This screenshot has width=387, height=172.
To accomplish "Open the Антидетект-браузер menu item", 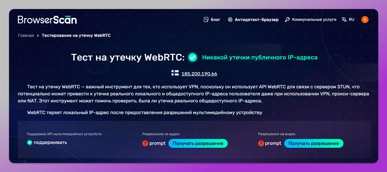I will click(x=256, y=19).
